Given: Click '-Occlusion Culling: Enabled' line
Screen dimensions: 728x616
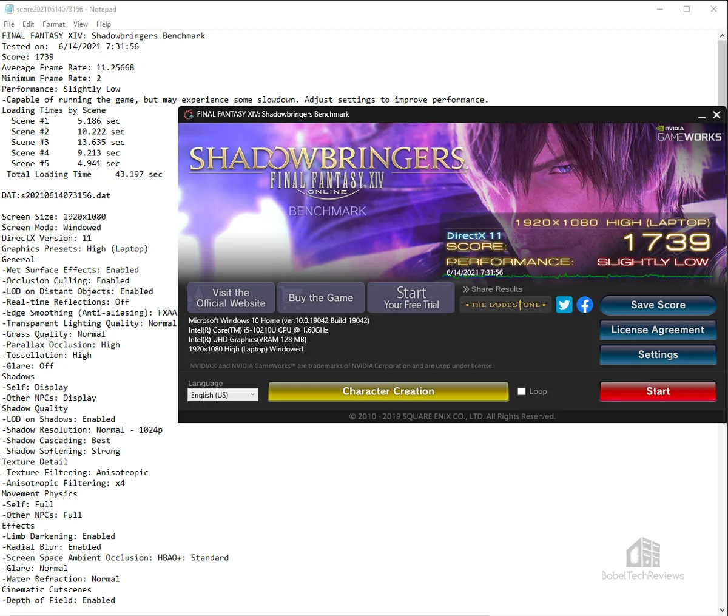Looking at the screenshot, I should [x=66, y=281].
